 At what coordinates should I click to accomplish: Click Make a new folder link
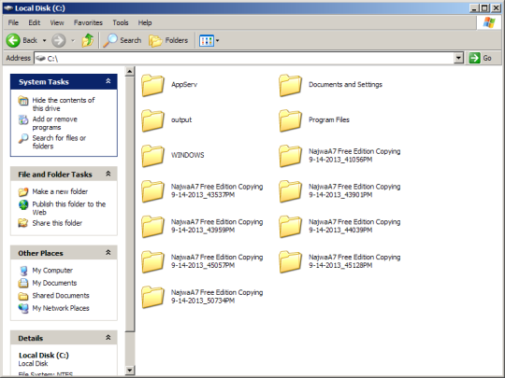pos(60,191)
